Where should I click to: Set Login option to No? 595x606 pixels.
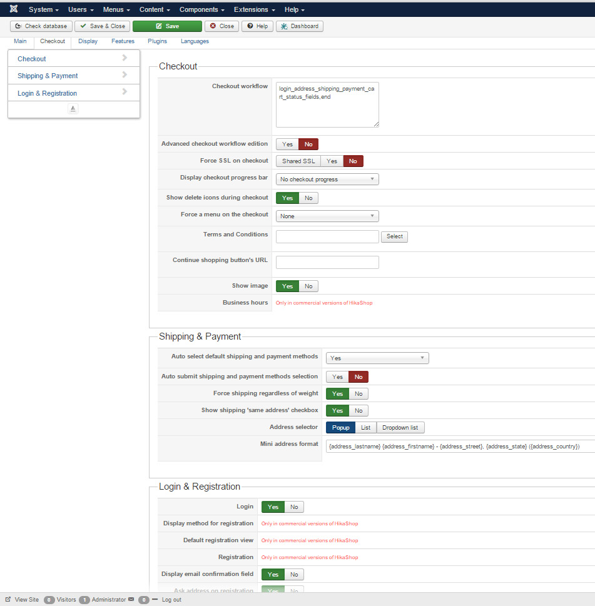point(294,507)
